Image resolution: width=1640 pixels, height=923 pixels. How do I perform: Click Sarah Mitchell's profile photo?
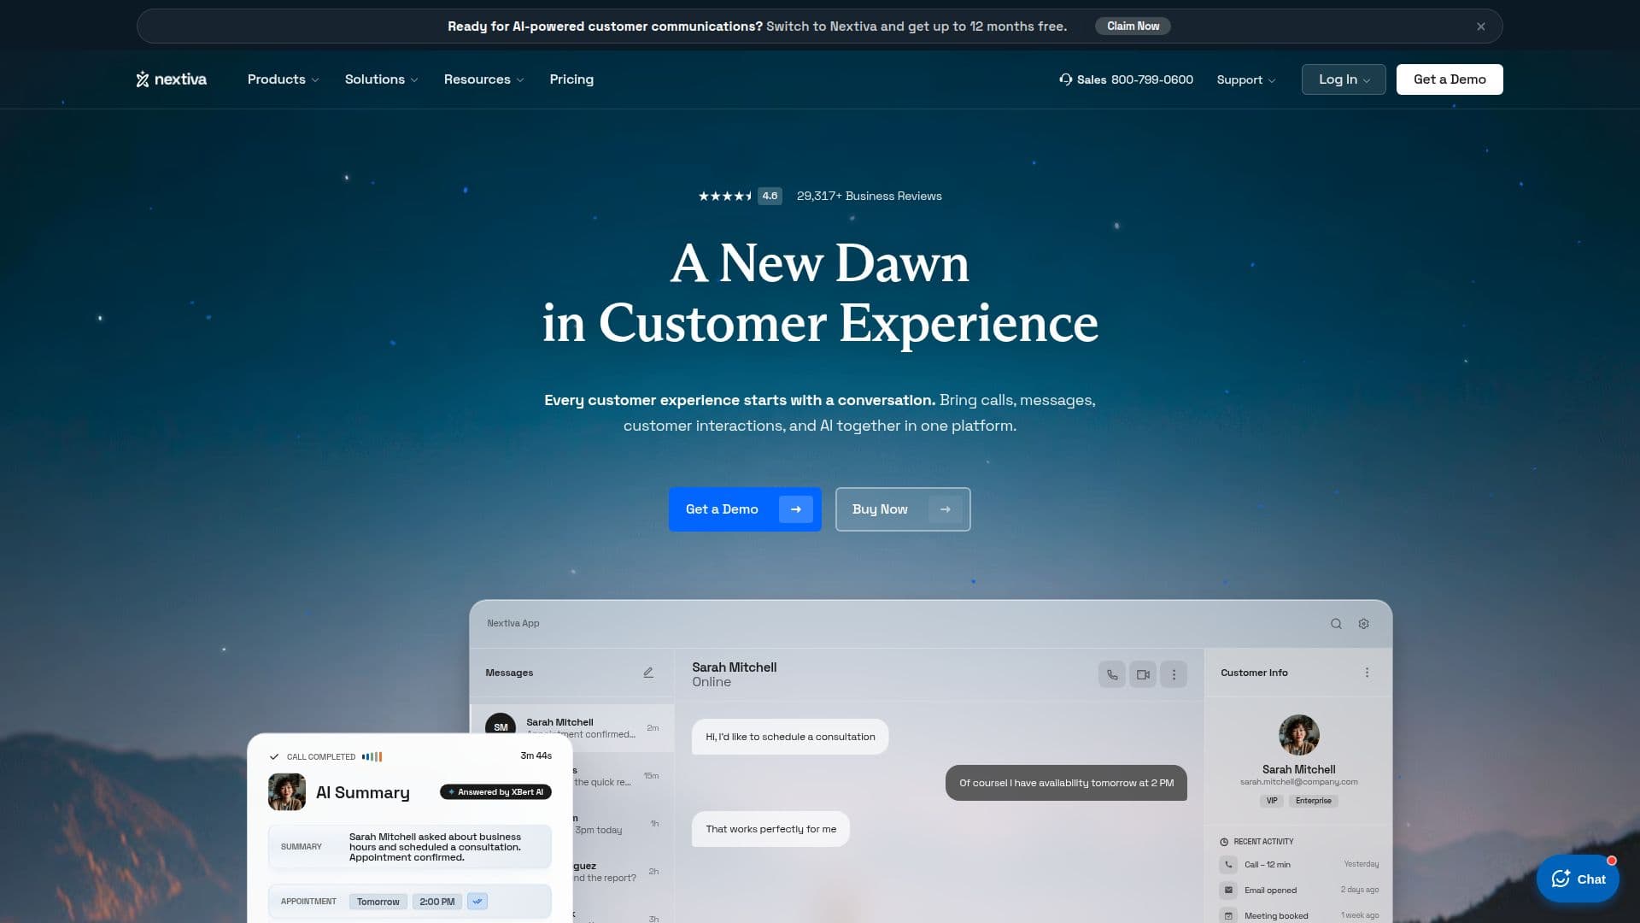pos(1298,735)
